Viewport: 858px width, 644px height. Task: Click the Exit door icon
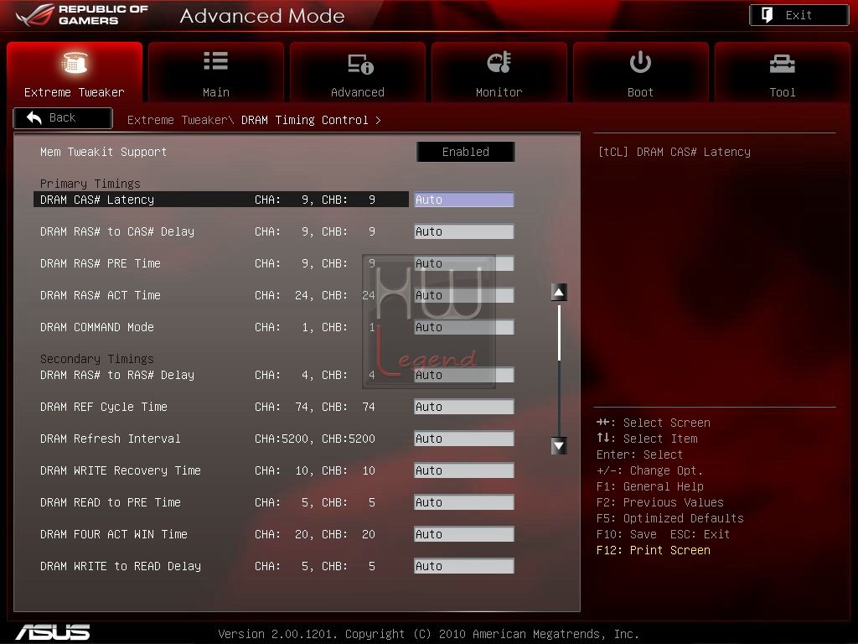tap(768, 15)
